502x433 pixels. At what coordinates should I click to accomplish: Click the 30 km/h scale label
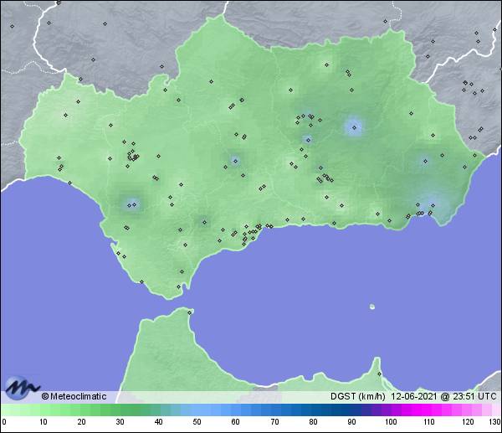click(x=120, y=421)
